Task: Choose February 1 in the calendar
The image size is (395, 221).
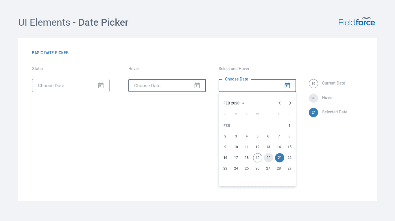Action: 289,126
